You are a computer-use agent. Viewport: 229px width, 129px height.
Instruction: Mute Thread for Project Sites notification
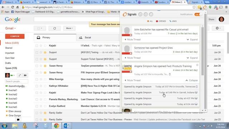[x=132, y=58]
